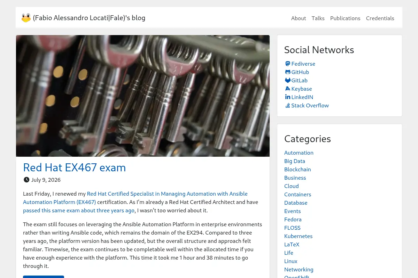Click the 'Categories' heading

pos(308,139)
